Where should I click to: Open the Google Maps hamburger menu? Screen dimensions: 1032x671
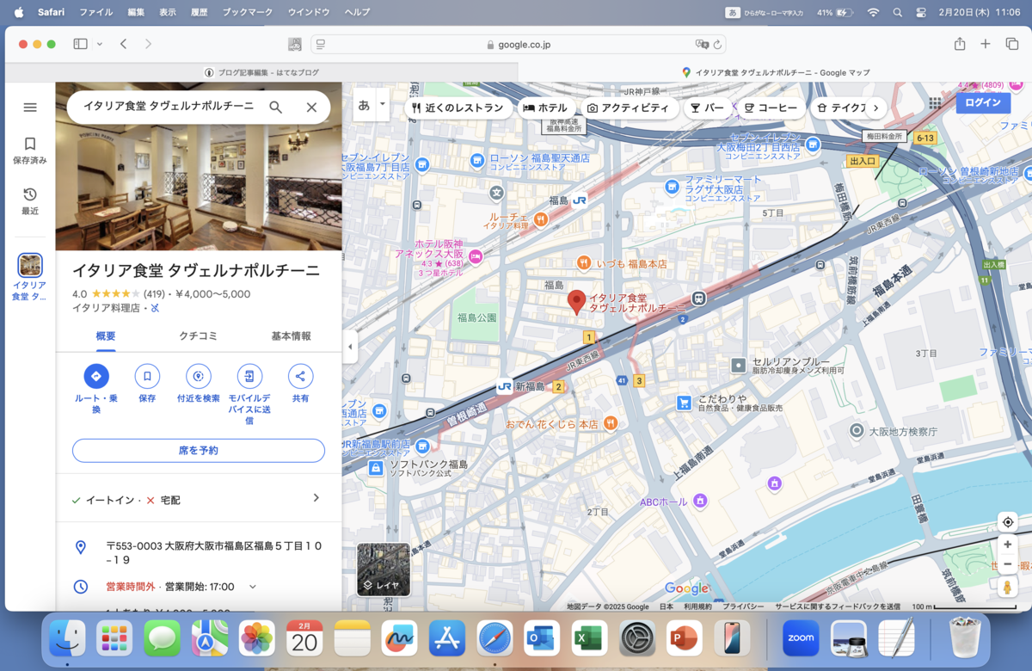(x=30, y=108)
